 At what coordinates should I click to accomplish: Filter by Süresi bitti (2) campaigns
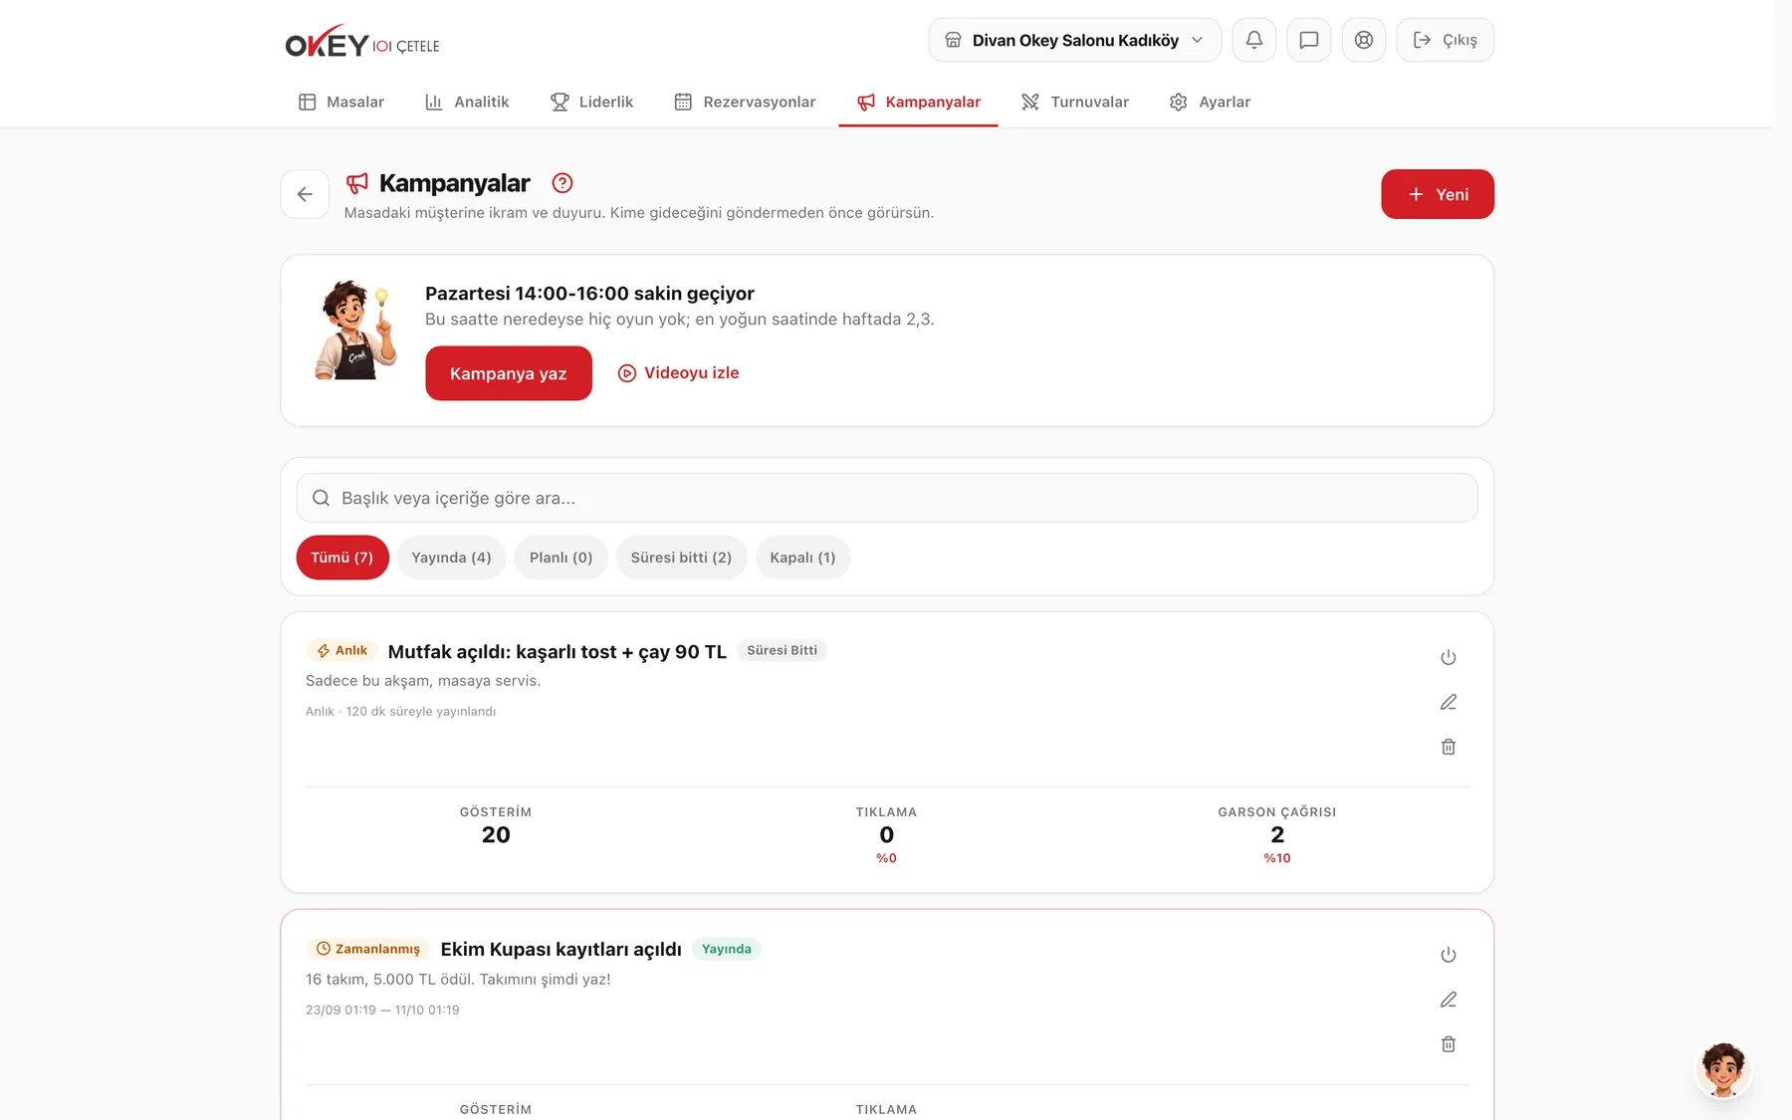click(681, 558)
